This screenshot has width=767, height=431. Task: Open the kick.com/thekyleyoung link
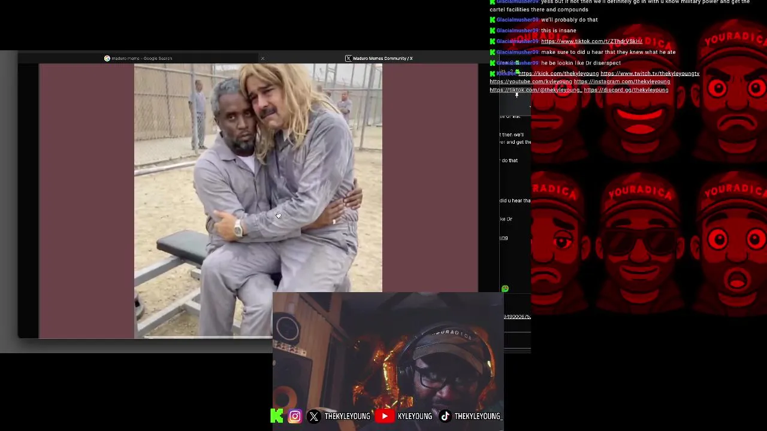(558, 74)
